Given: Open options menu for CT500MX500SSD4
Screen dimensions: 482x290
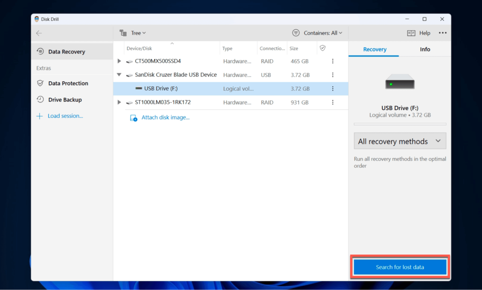Looking at the screenshot, I should [x=333, y=61].
